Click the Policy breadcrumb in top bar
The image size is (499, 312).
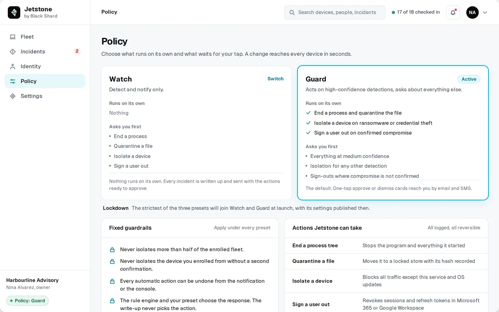click(x=109, y=12)
